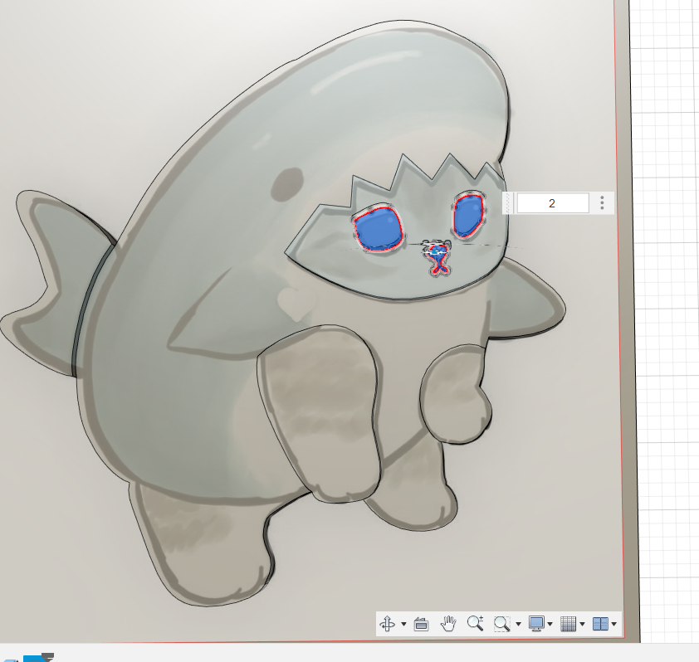Click the Fit / Zoom Window icon
Viewport: 699px width, 662px height.
click(x=501, y=623)
